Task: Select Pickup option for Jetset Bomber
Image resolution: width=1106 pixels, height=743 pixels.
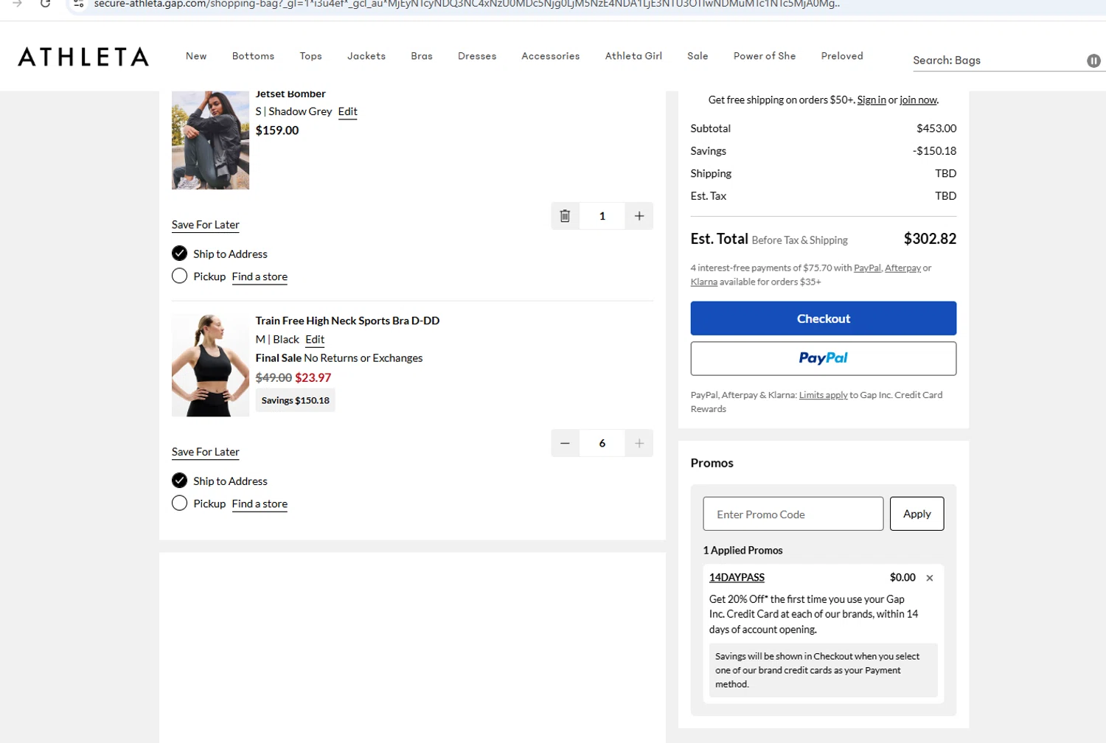Action: [x=179, y=276]
